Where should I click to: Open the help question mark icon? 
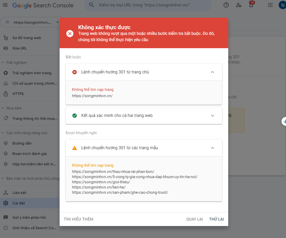(x=226, y=5)
